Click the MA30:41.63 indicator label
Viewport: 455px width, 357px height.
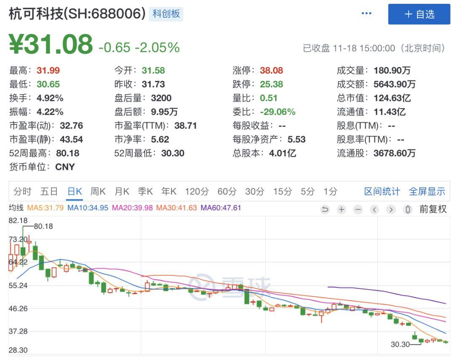click(x=177, y=208)
